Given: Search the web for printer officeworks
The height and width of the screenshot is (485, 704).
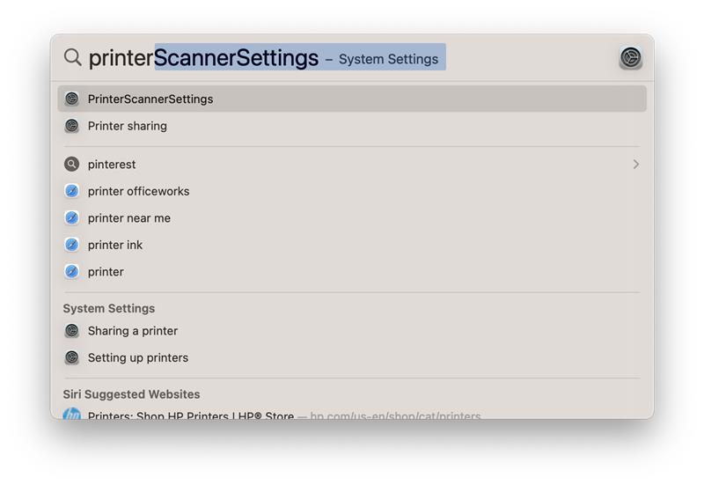Looking at the screenshot, I should [138, 191].
